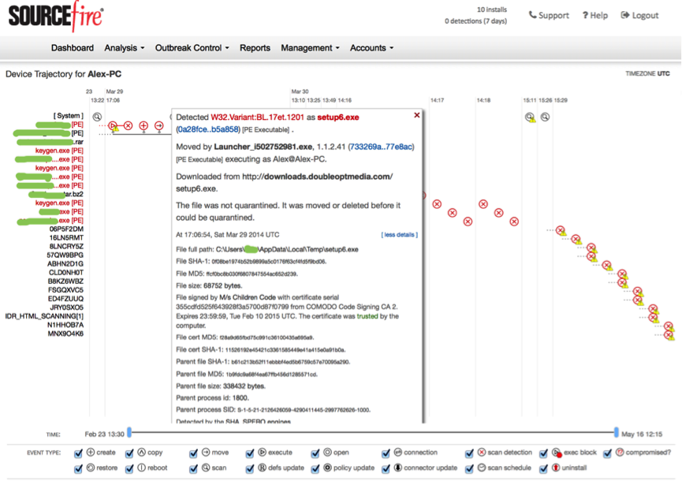Disable the connection event checkbox
The image size is (682, 481).
(386, 453)
